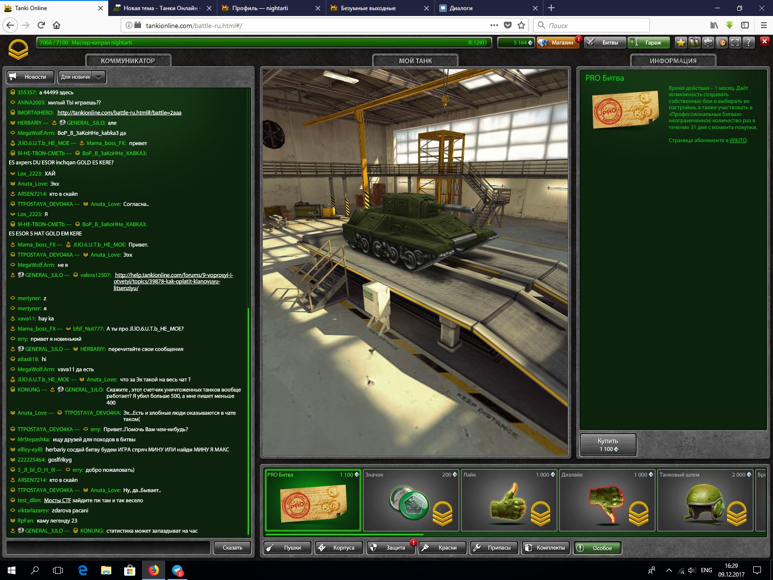Bookmark this page with star icon

click(x=521, y=25)
